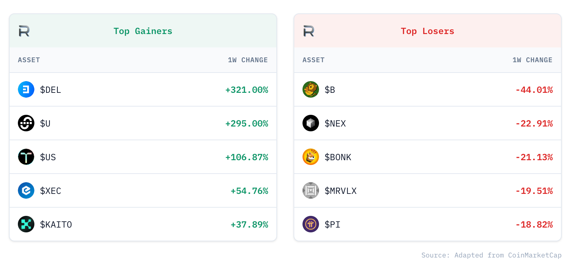This screenshot has height=264, width=572.
Task: Click the $DEL coin icon
Action: (x=26, y=89)
